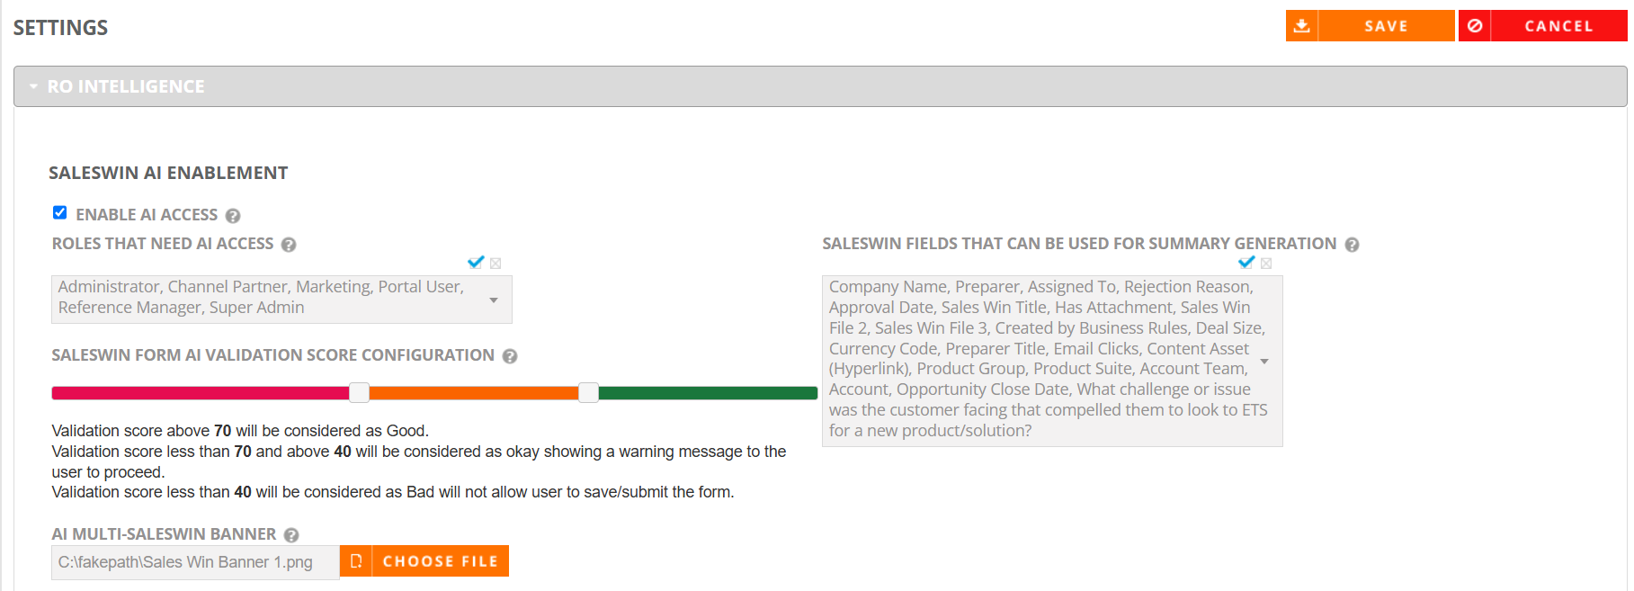Viewport: 1634px width, 591px height.
Task: Click the banner file path field
Action: click(195, 562)
